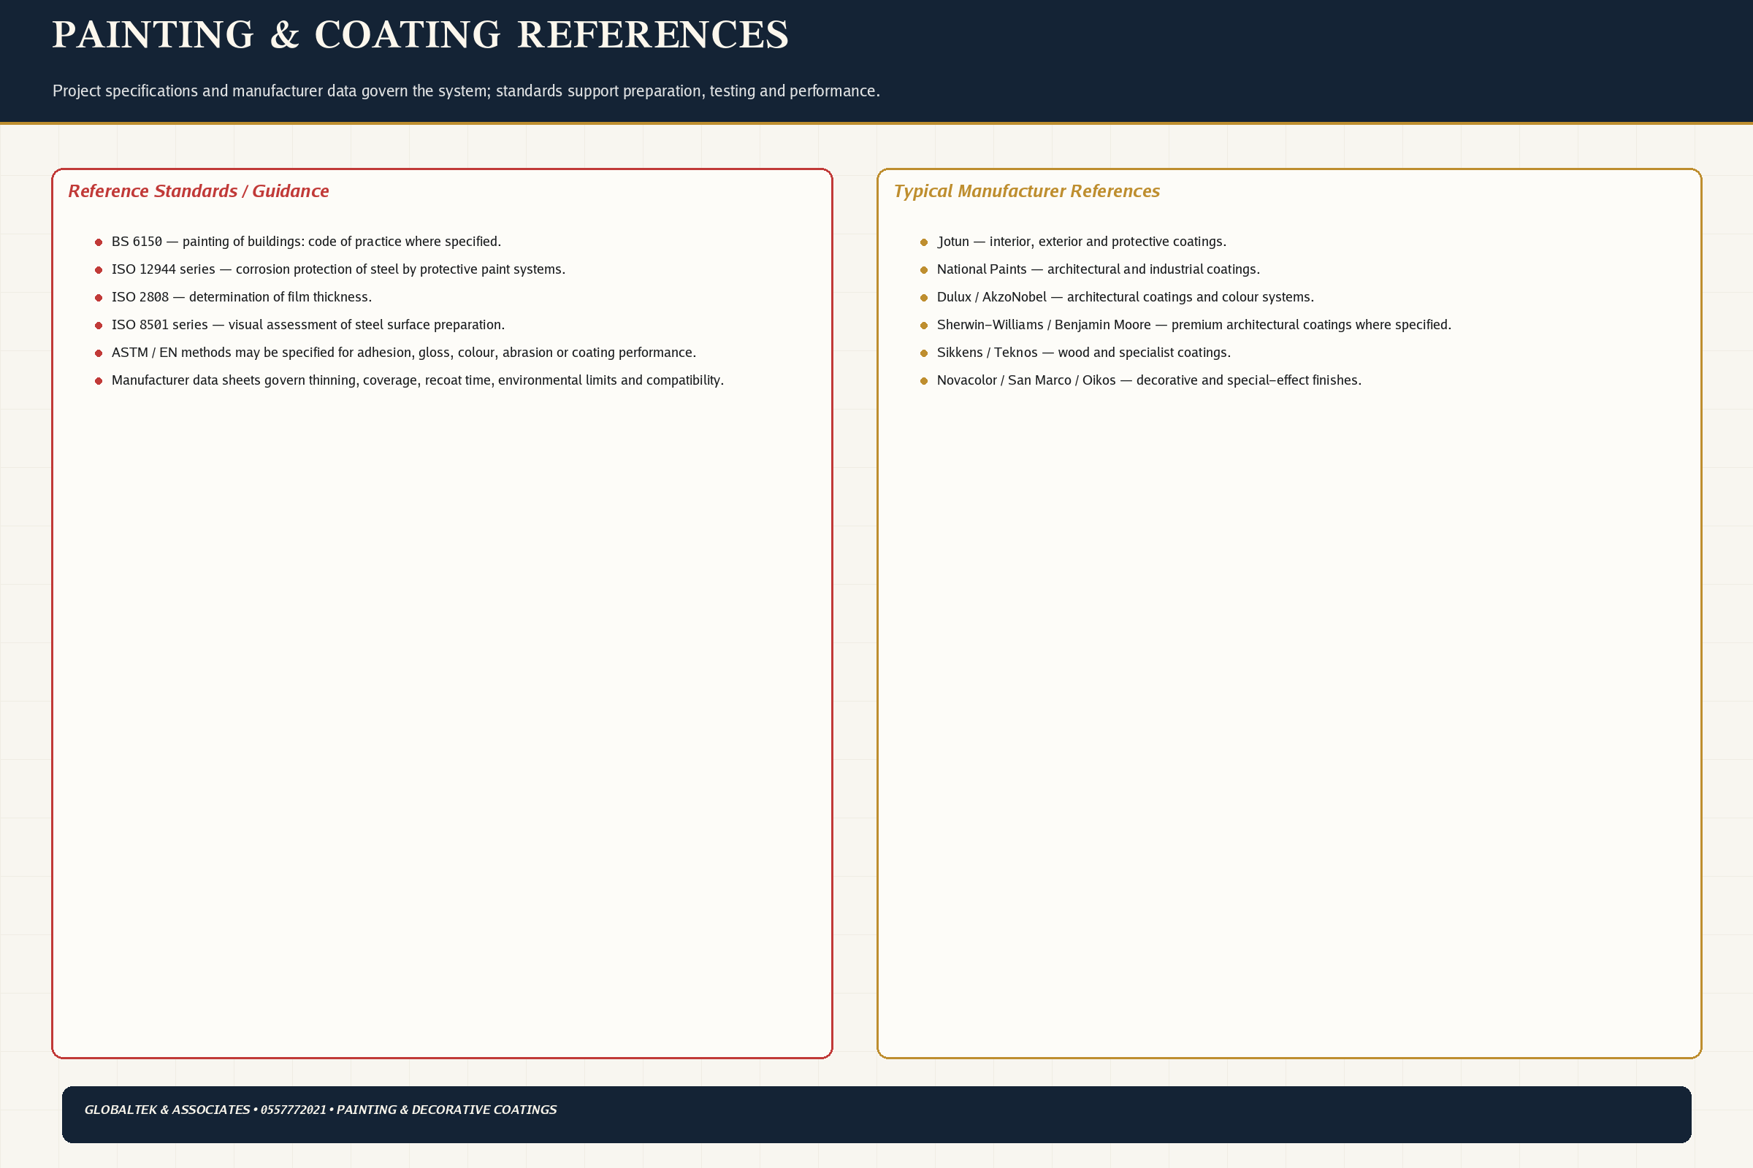Select the Jotun interior, exterior coatings line
This screenshot has height=1168, width=1753.
pyautogui.click(x=1082, y=242)
